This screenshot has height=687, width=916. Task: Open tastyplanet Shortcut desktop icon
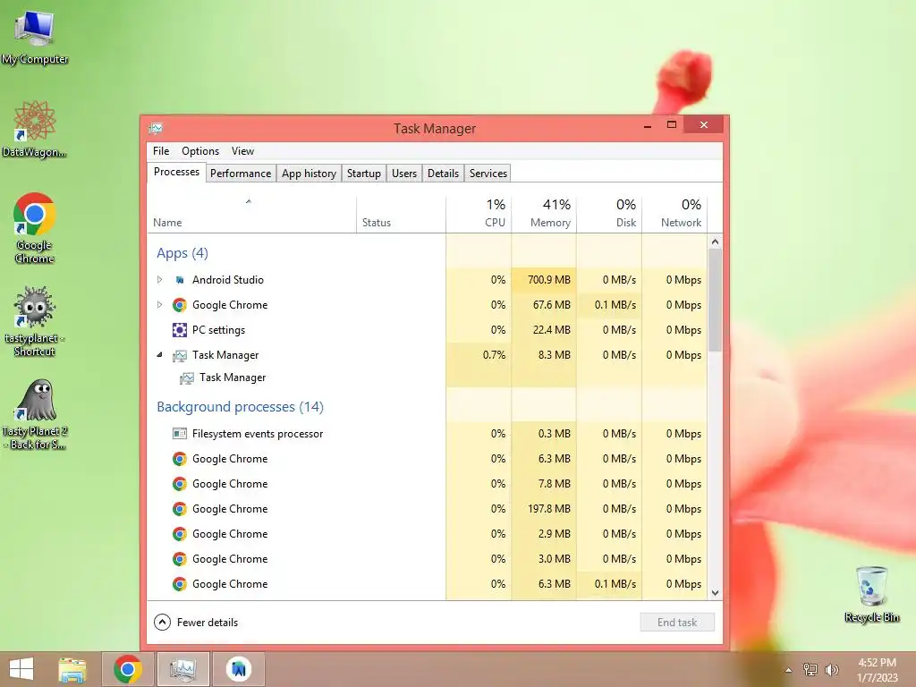coord(35,321)
